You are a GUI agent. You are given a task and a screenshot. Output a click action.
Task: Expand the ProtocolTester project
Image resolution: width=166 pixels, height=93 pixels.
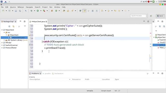(2, 48)
